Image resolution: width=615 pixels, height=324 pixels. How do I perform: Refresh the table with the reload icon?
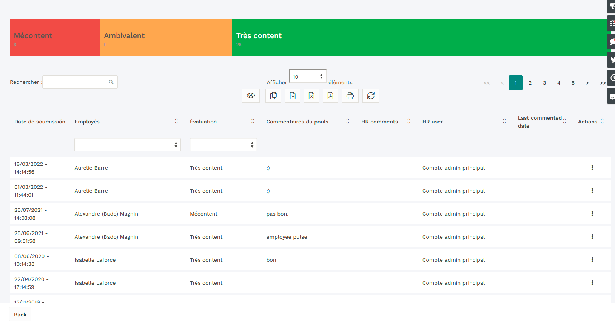[x=371, y=96]
